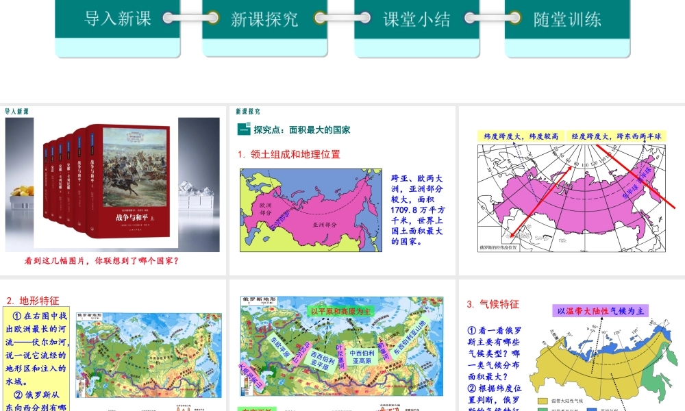This screenshot has height=411, width=685.
Task: Click the 温带大陆性气候 legend yellow swatch
Action: [543, 401]
